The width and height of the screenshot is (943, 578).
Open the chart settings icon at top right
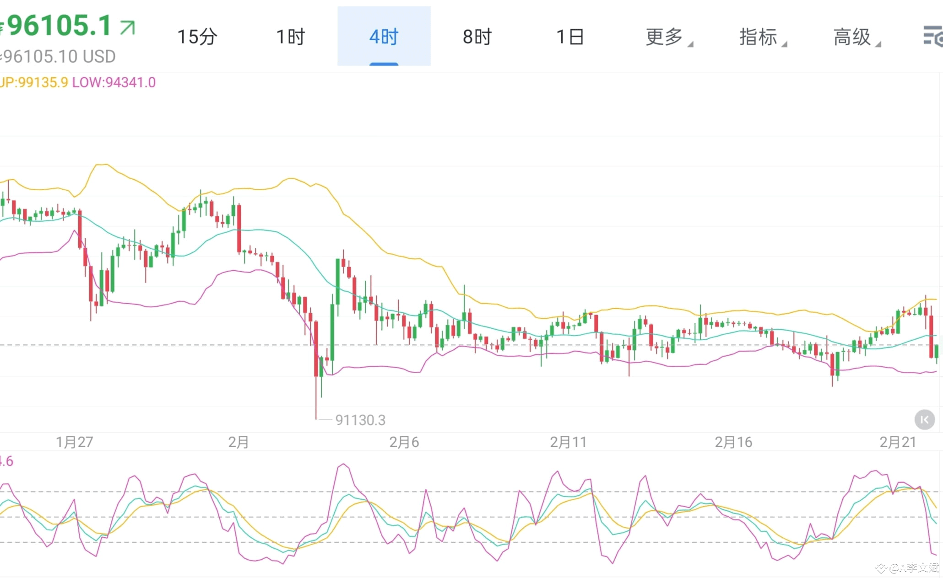pyautogui.click(x=933, y=36)
